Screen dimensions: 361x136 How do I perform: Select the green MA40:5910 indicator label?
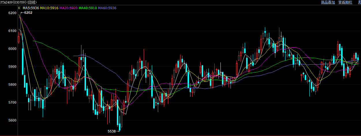(x=88, y=8)
